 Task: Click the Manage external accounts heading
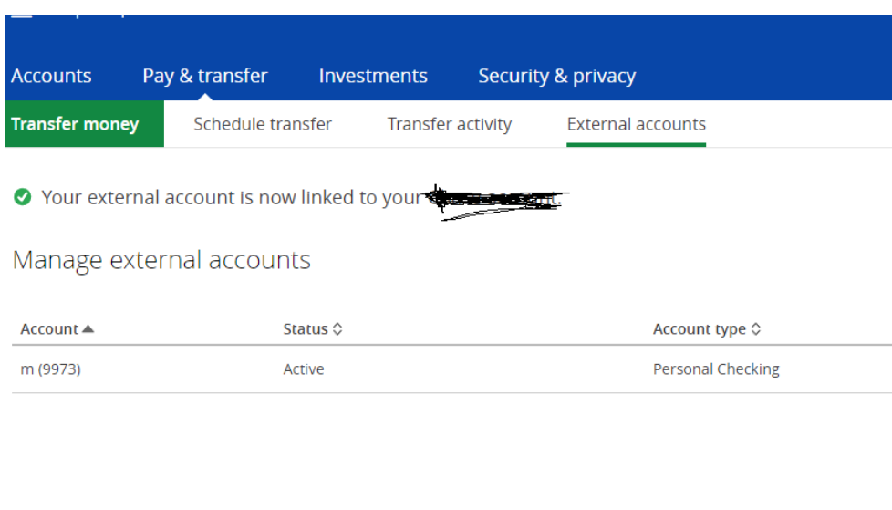point(161,260)
